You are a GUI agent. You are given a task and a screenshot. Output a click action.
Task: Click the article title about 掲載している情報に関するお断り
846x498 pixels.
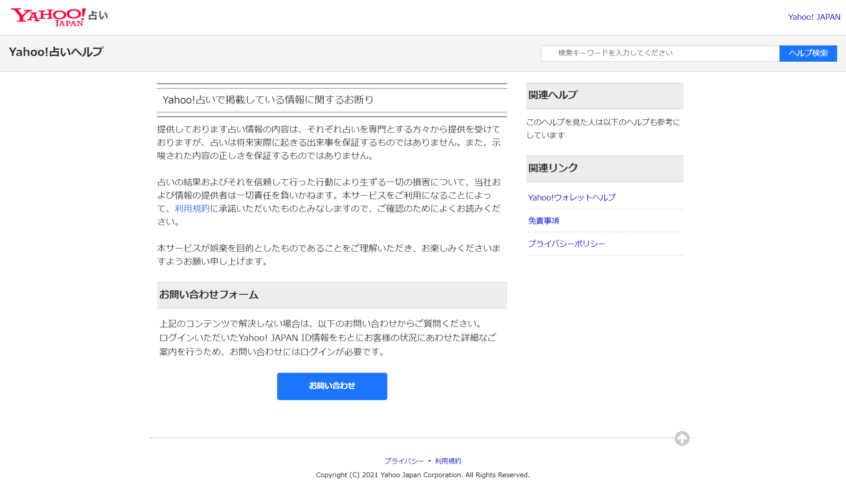point(268,100)
